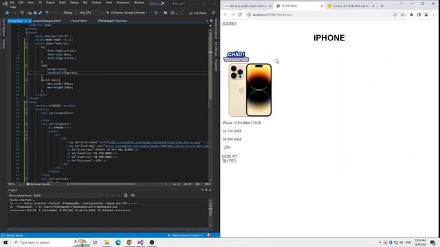Click Add to Source Control in the status bar
This screenshot has height=247, width=440.
pos(185,235)
